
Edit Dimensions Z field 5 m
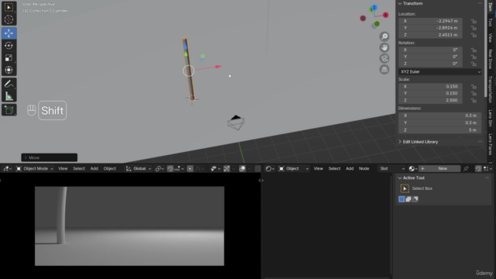pyautogui.click(x=440, y=130)
